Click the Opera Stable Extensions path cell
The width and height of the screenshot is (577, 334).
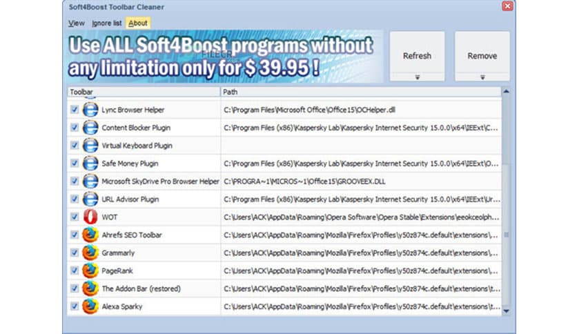[361, 217]
